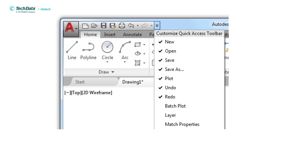Click the Open folder icon
Image resolution: width=284 pixels, height=142 pixels.
(x=94, y=26)
